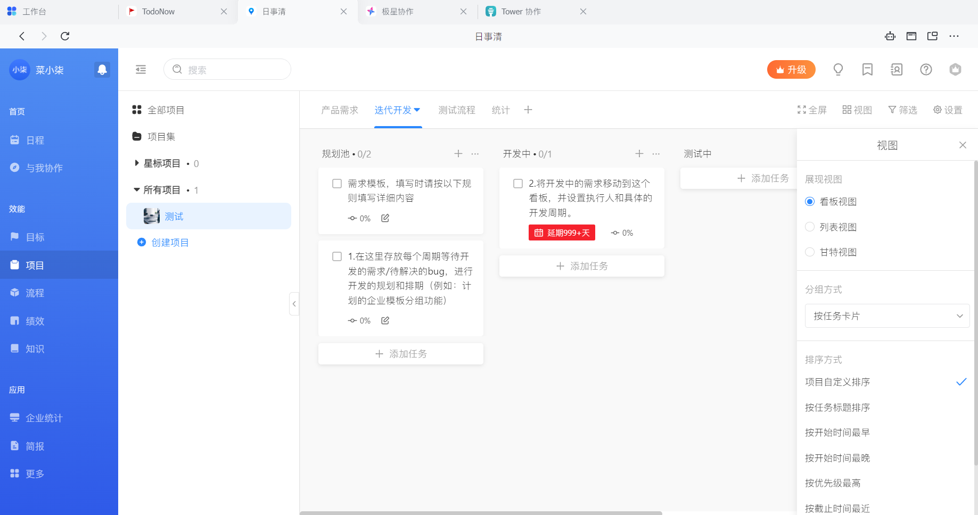
Task: Click the 升级 upgrade button
Action: coord(791,70)
